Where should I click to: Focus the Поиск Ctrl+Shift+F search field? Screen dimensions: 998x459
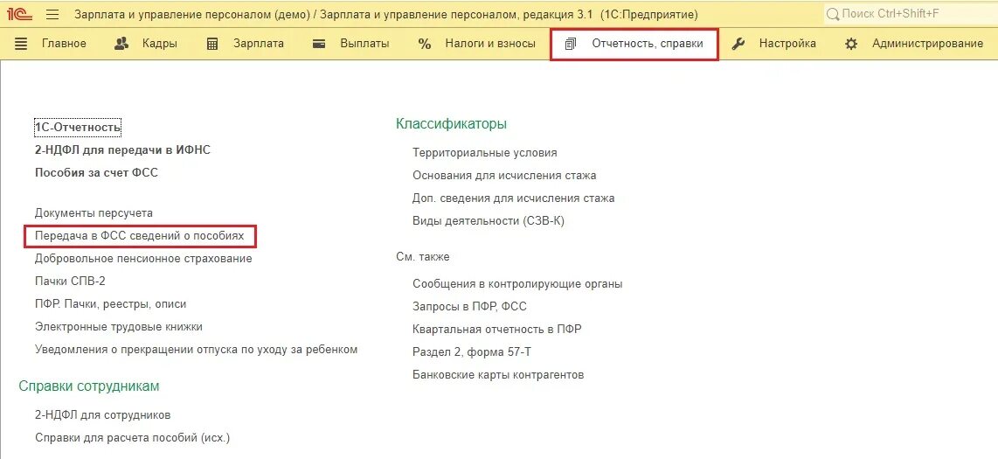[x=910, y=14]
